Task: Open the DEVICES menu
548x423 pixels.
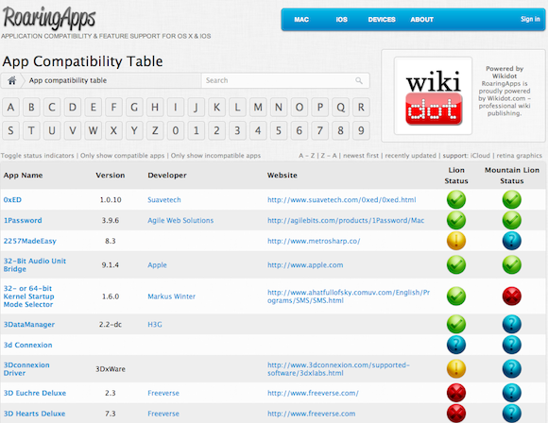Action: pyautogui.click(x=382, y=20)
